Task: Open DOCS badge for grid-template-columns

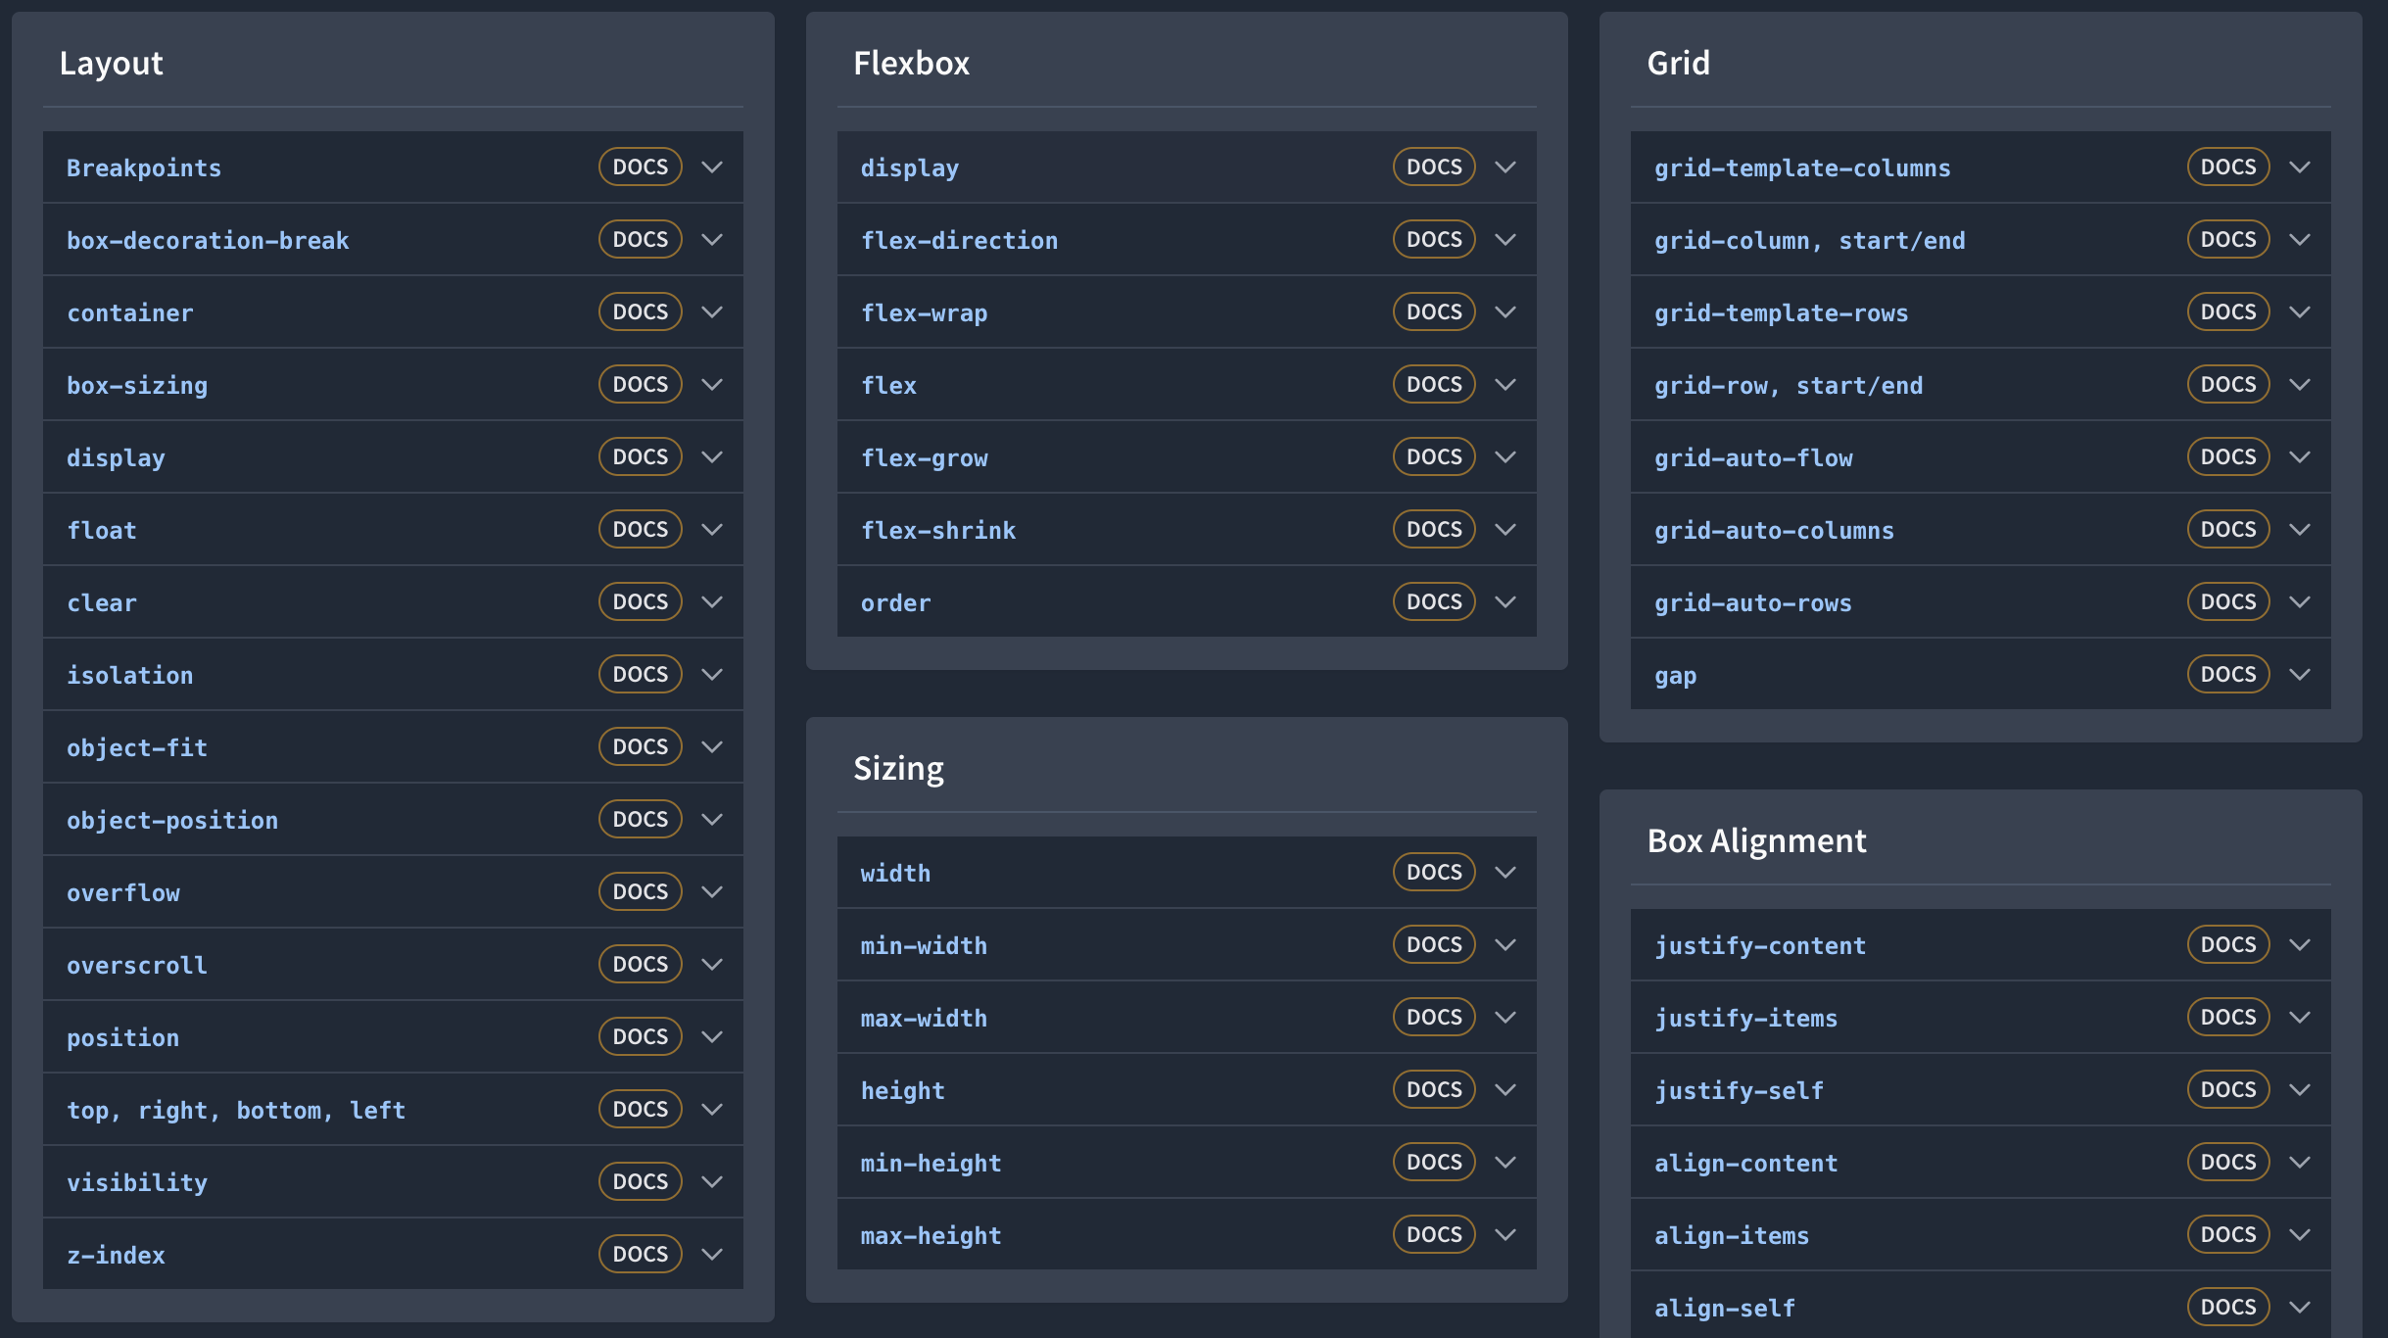Action: pos(2227,167)
